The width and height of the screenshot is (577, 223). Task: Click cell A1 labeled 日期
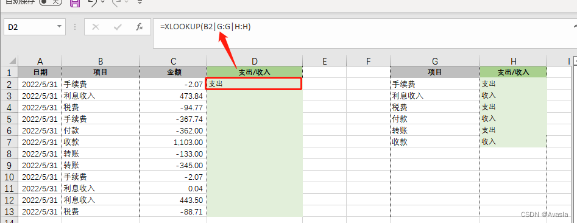pos(40,72)
